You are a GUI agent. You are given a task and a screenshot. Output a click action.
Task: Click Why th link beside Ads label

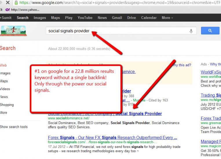(x=215, y=64)
